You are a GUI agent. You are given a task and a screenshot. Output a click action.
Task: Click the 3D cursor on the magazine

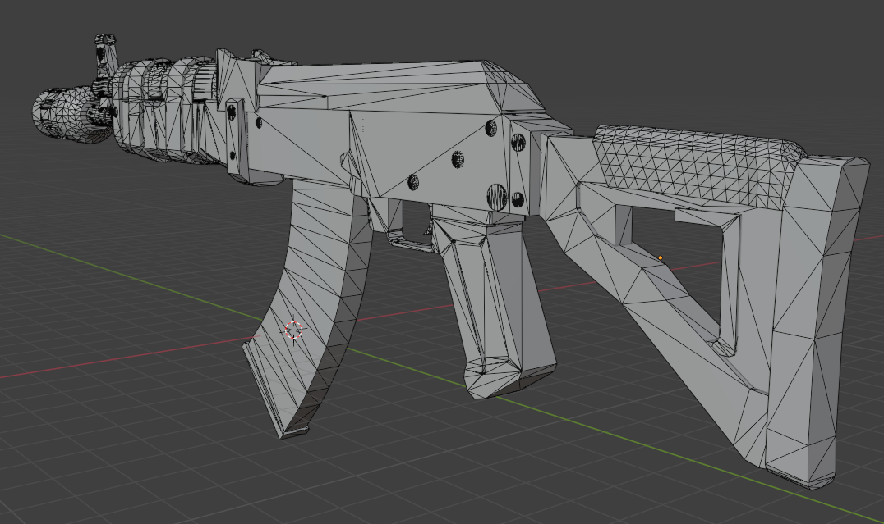coord(294,330)
